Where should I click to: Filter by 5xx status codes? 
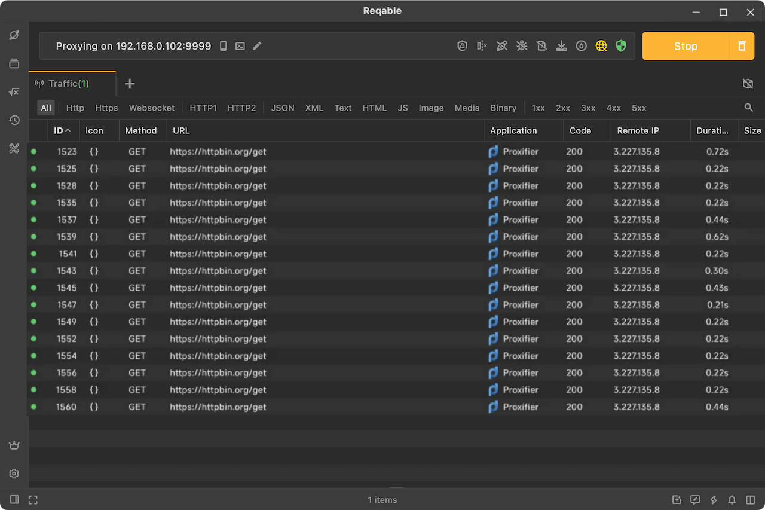tap(639, 108)
